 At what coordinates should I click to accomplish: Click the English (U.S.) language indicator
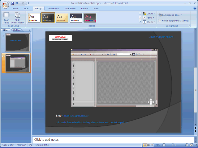(42, 145)
